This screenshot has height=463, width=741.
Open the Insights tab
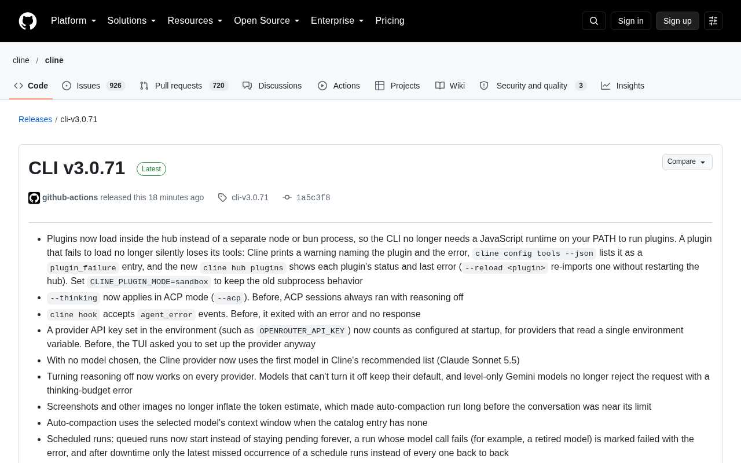(622, 86)
